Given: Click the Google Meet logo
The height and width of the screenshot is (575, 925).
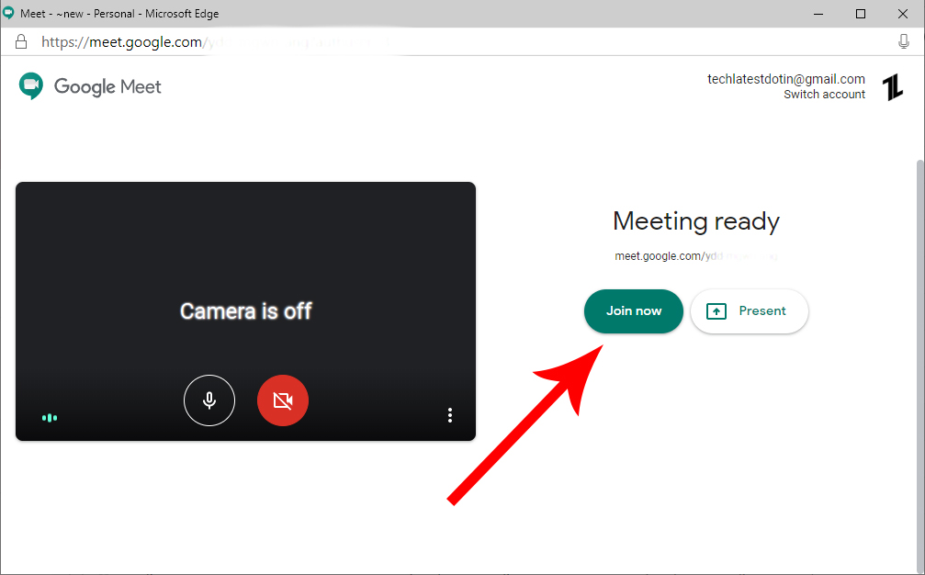Looking at the screenshot, I should click(x=90, y=86).
